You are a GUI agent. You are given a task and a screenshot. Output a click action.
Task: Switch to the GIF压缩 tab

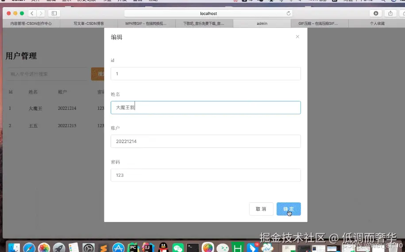[x=320, y=23]
